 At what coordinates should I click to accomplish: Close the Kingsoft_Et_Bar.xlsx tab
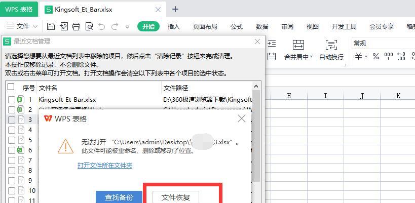[x=158, y=10]
